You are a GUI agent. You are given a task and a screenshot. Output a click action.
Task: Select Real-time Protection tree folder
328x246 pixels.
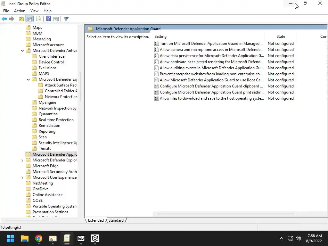pos(56,120)
